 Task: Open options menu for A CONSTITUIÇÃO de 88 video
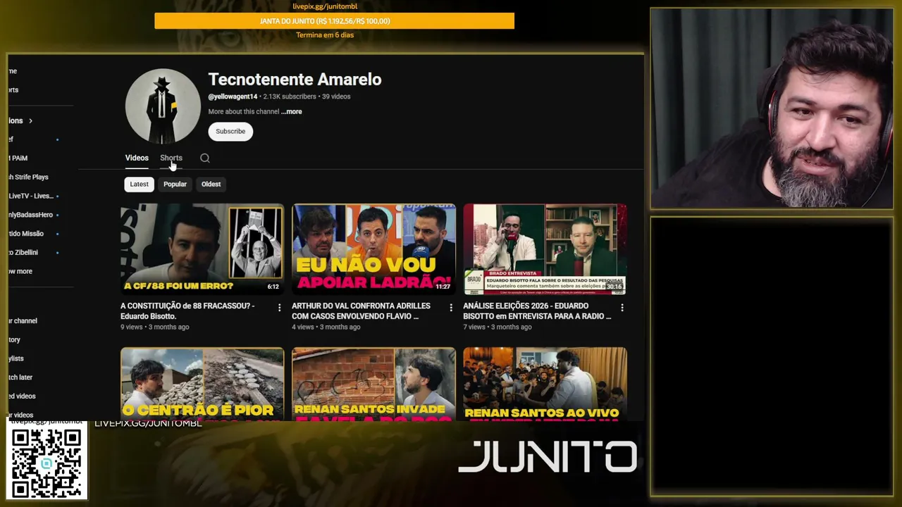point(280,308)
